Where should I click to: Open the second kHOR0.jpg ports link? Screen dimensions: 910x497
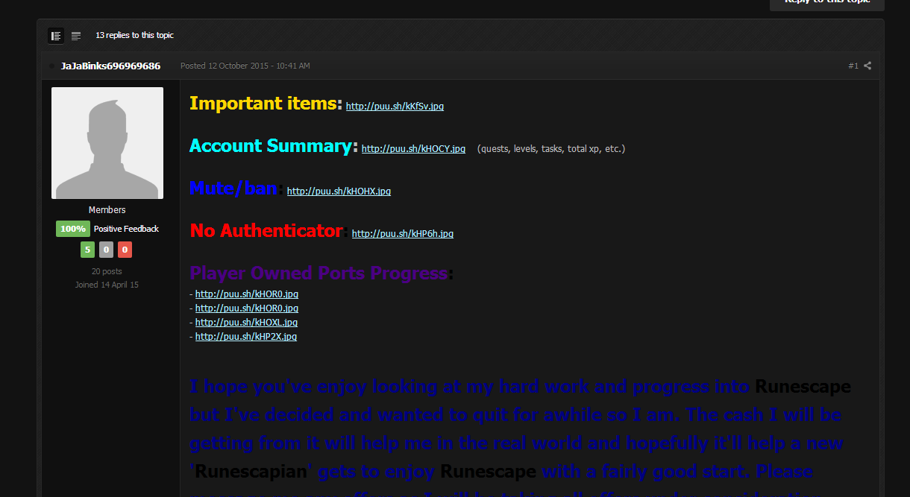[x=247, y=308]
